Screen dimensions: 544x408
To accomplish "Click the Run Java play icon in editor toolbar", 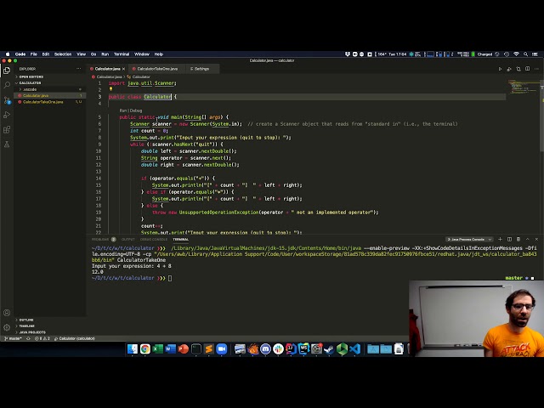I will coord(500,69).
